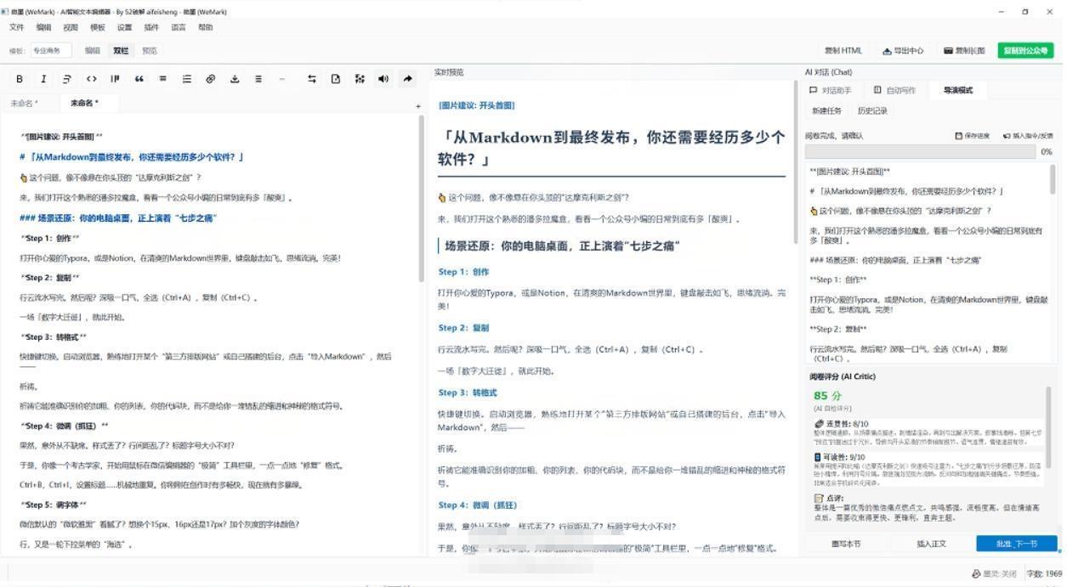Switch to the 预览 preview tab
This screenshot has height=587, width=1067.
pos(149,51)
